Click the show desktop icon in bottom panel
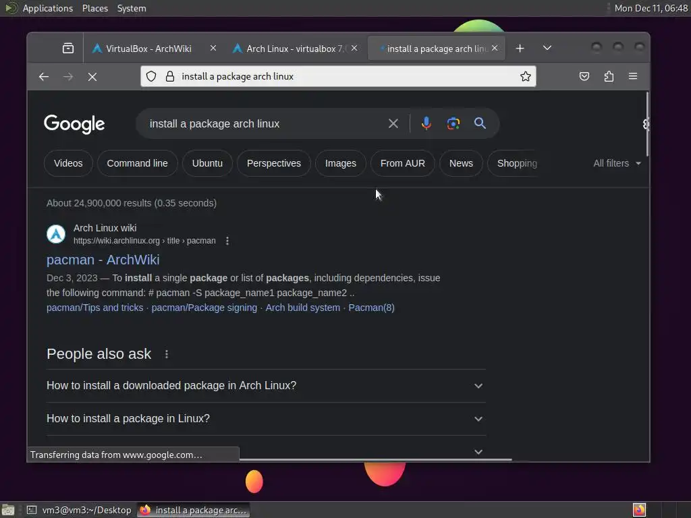The height and width of the screenshot is (518, 691). [x=8, y=510]
